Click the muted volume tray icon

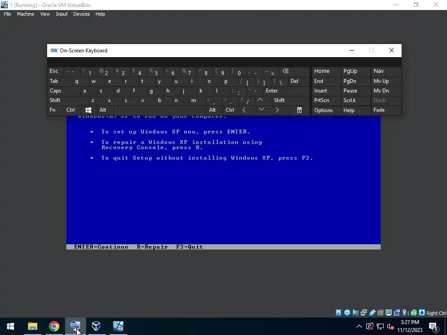(391, 326)
